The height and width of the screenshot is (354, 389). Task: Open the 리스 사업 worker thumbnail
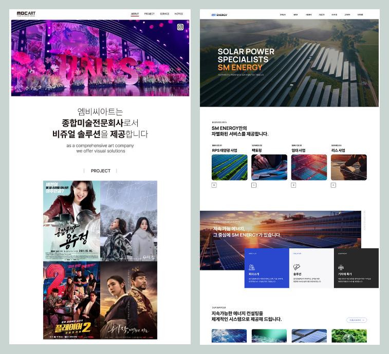pos(349,167)
